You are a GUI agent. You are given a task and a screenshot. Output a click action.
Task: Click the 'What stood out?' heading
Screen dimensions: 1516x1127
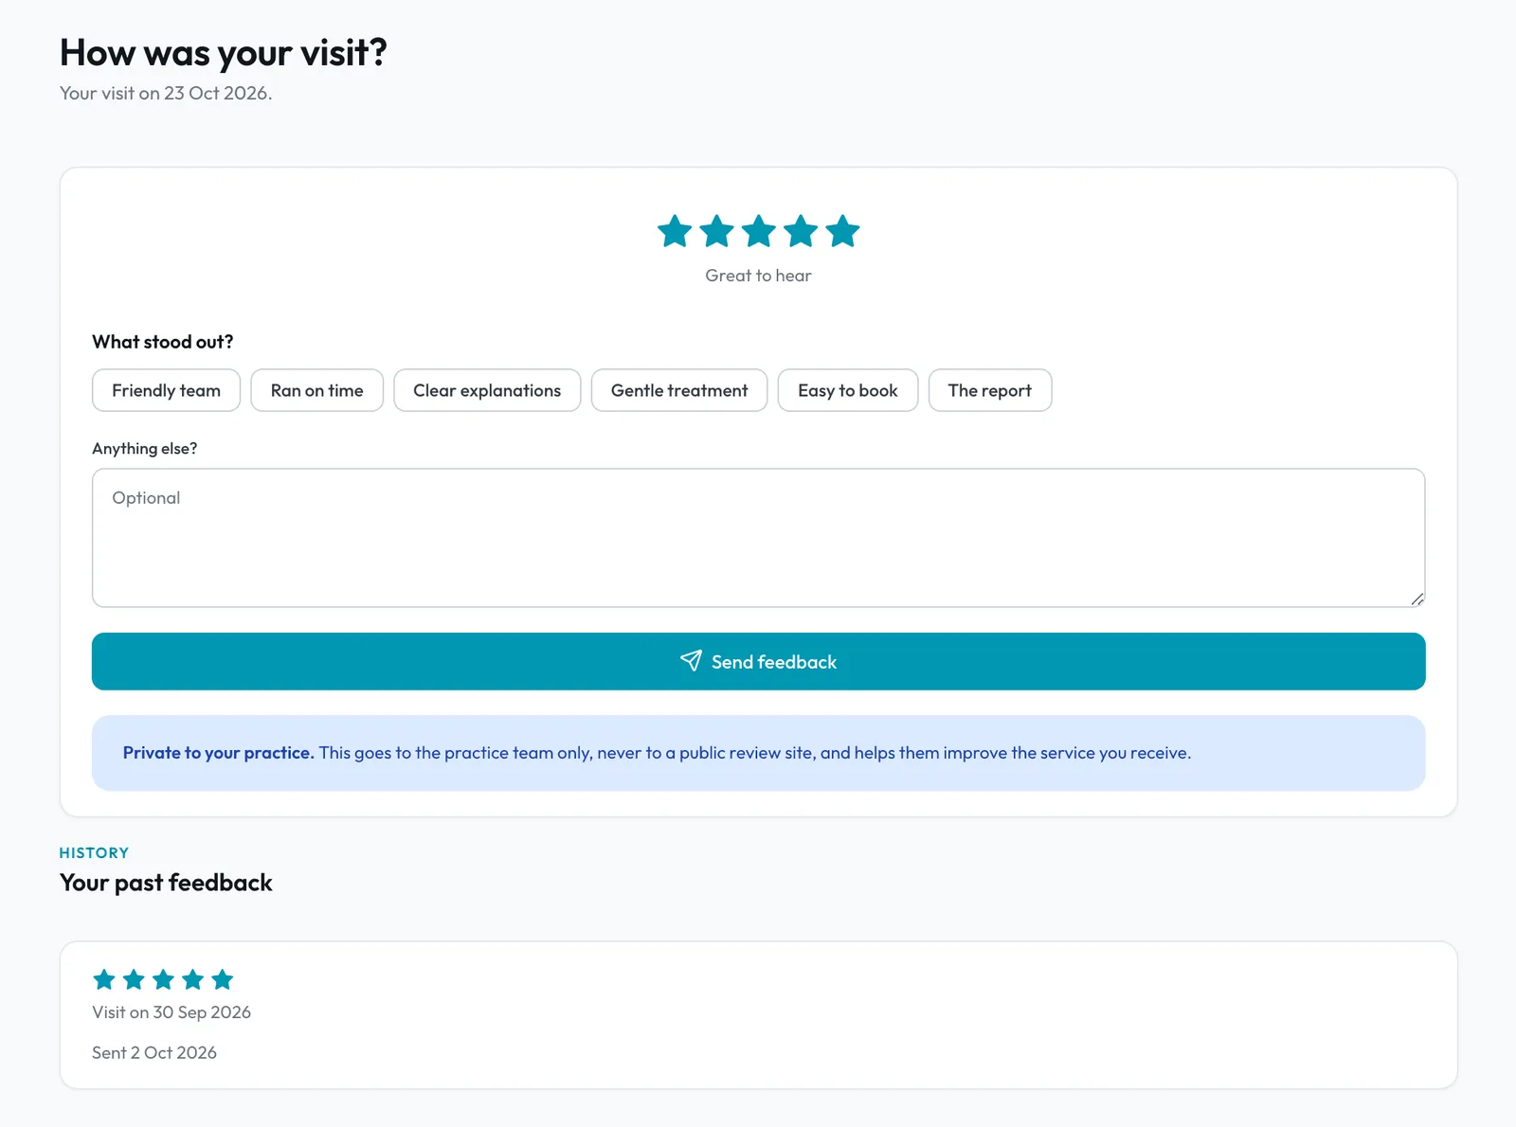pos(163,342)
